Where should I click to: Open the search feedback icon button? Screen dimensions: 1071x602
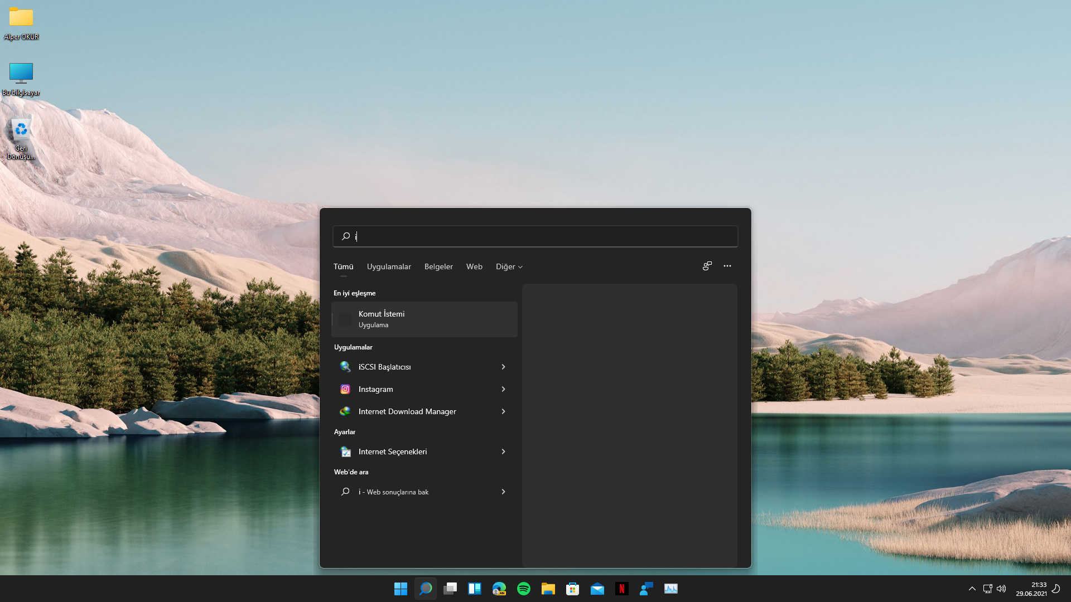707,266
